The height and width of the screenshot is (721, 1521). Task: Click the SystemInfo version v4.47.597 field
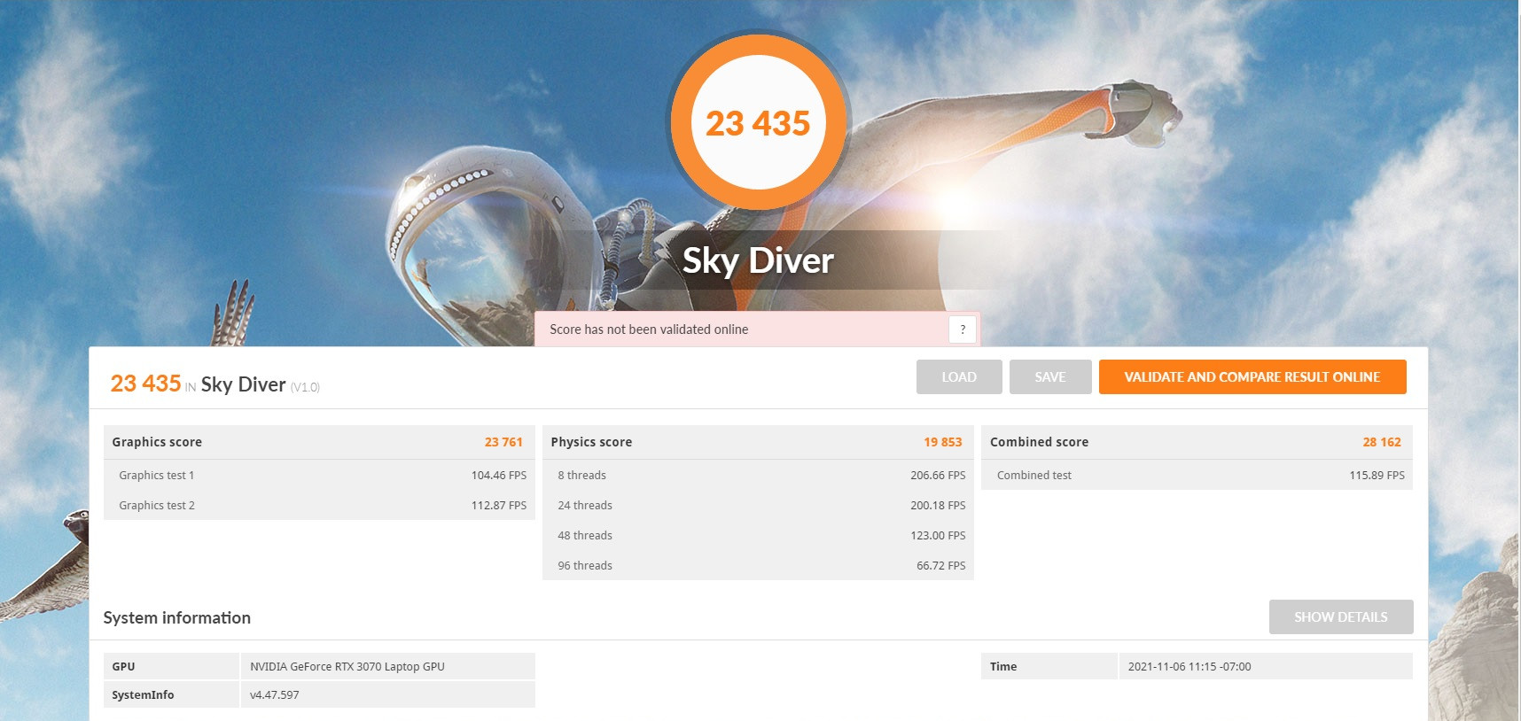tap(275, 695)
